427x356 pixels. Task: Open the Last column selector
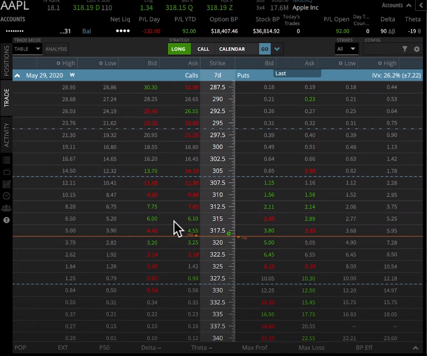coord(297,73)
